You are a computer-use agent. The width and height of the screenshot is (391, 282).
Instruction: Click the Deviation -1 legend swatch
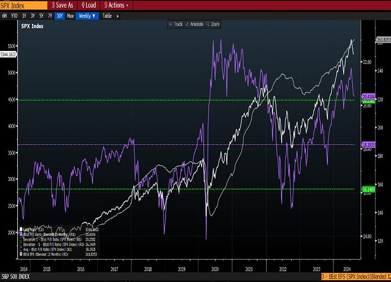[x=21, y=244]
